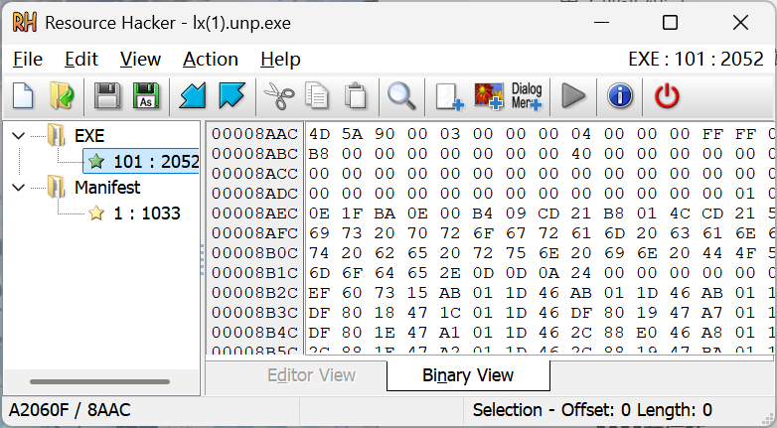Viewport: 777px width, 428px height.
Task: Click offset 00008AEC in hex view
Action: pyautogui.click(x=254, y=214)
